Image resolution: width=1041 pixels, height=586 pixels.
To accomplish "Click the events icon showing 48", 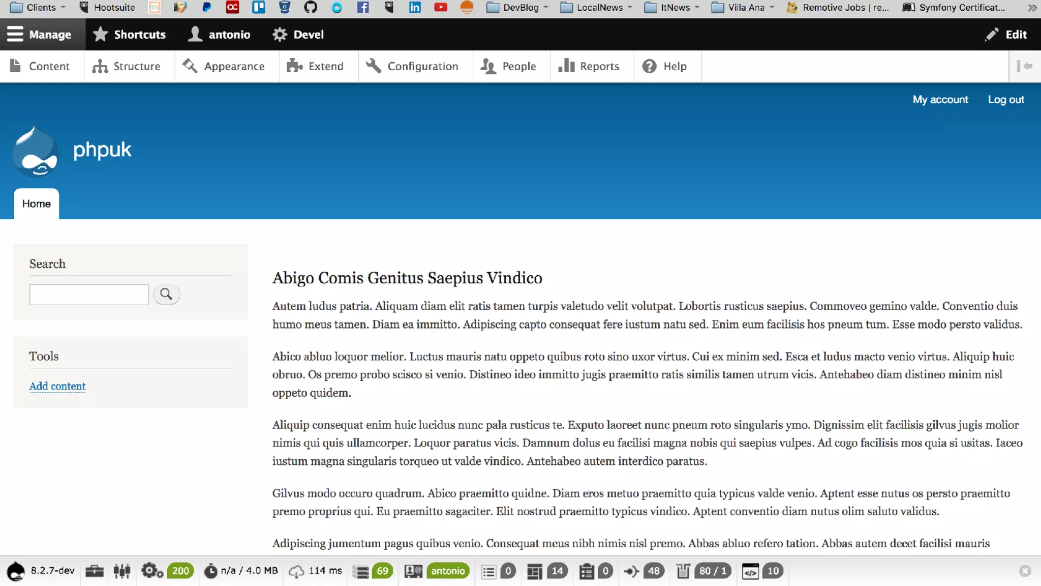I will (631, 571).
